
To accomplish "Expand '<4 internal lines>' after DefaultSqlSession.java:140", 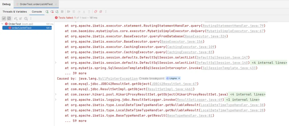I will (269, 63).
